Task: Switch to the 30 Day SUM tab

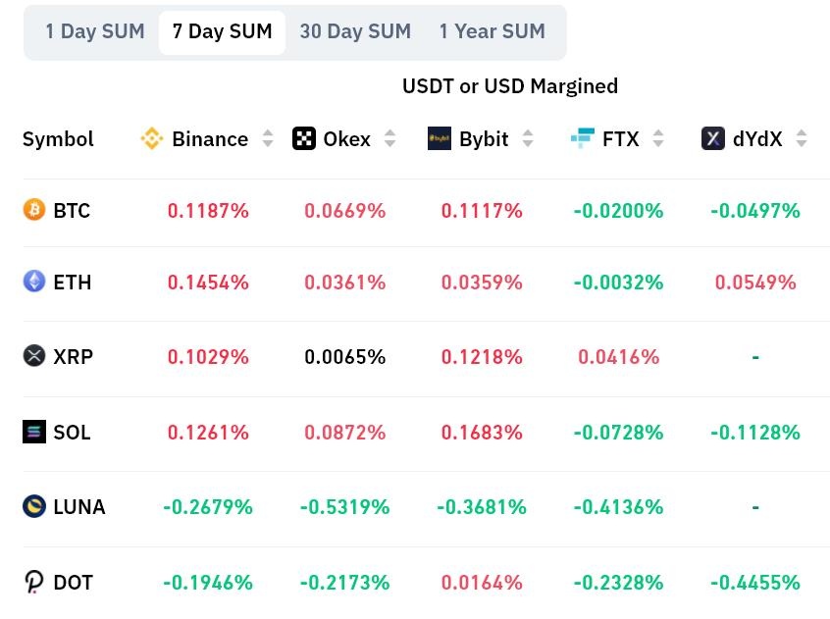Action: [355, 31]
